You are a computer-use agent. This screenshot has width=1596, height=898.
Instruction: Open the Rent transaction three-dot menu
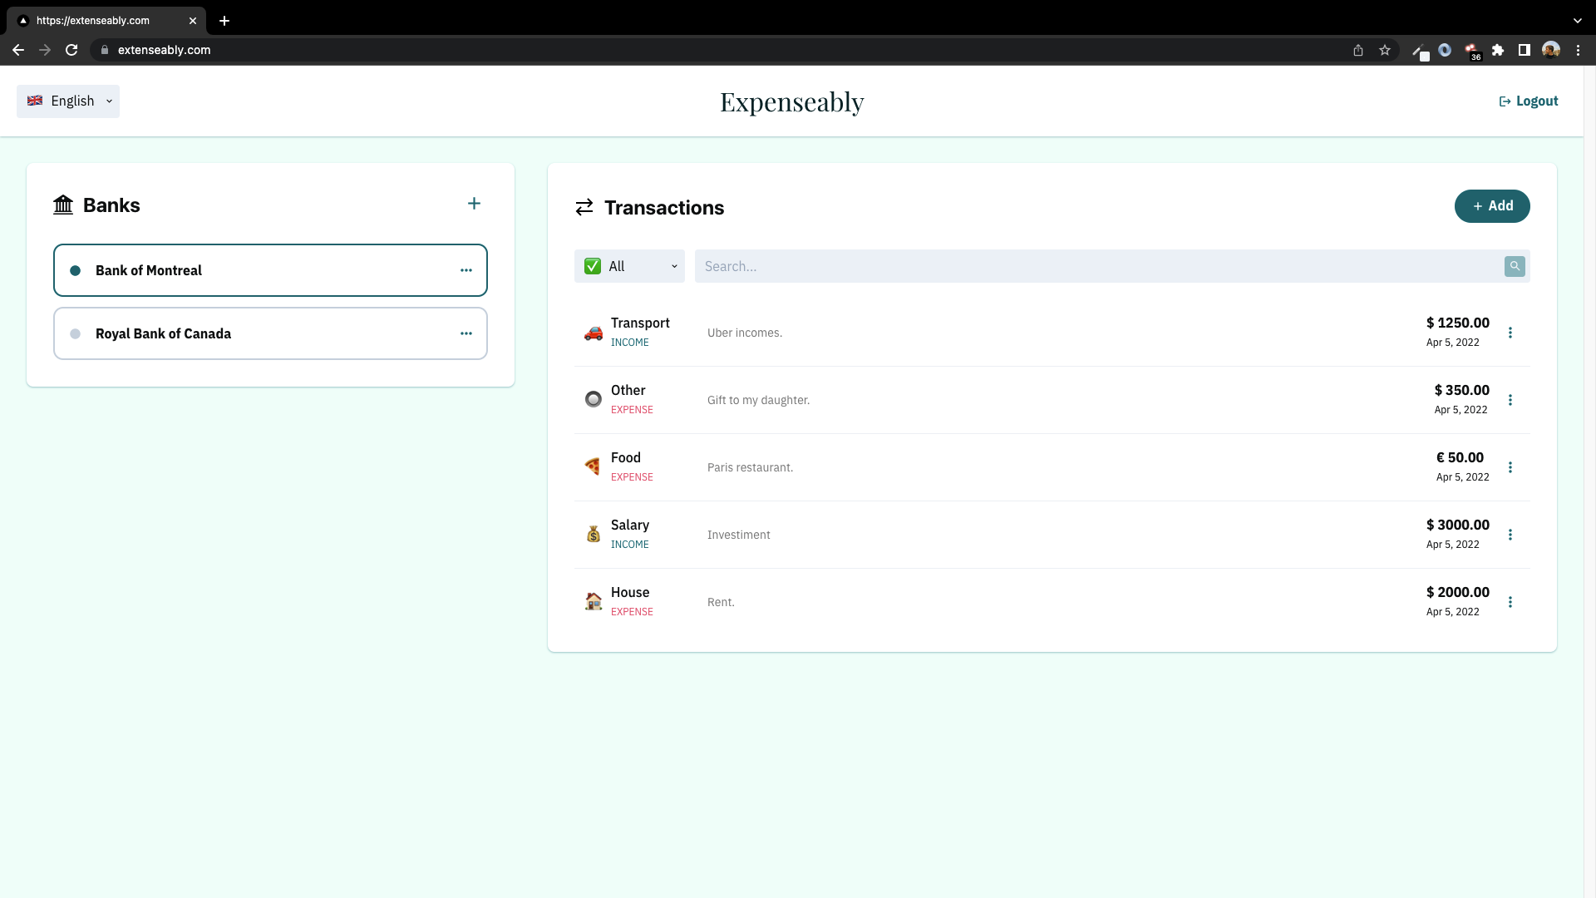coord(1510,601)
